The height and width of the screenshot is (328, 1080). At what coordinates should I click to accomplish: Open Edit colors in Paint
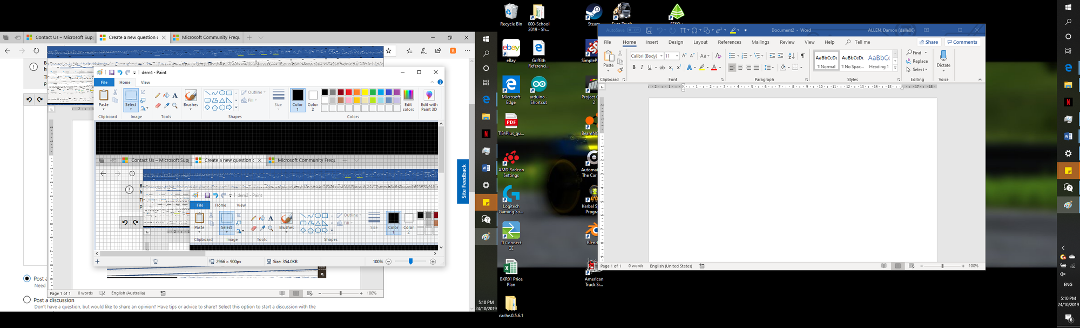[x=408, y=101]
